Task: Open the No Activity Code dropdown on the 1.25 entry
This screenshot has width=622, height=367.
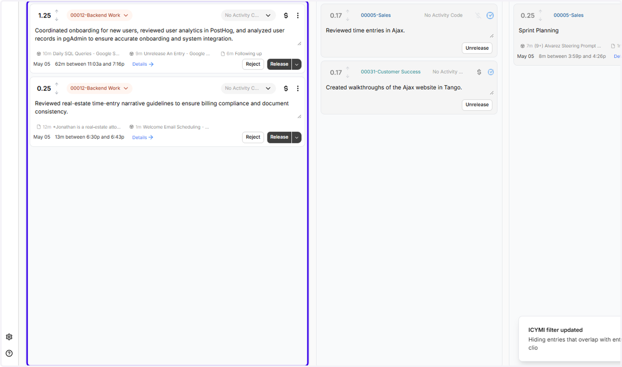Action: pos(249,16)
